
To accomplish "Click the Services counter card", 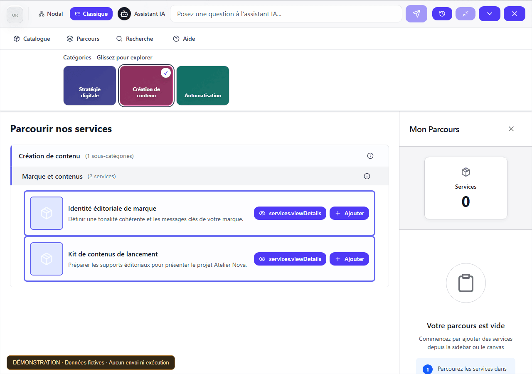I will [466, 188].
